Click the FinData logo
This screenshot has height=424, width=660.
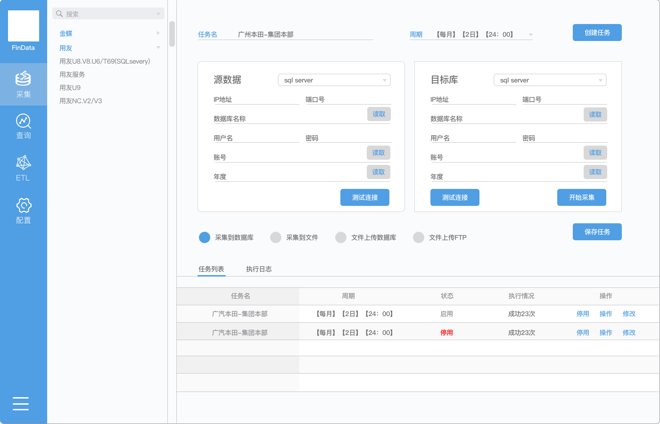(x=24, y=26)
